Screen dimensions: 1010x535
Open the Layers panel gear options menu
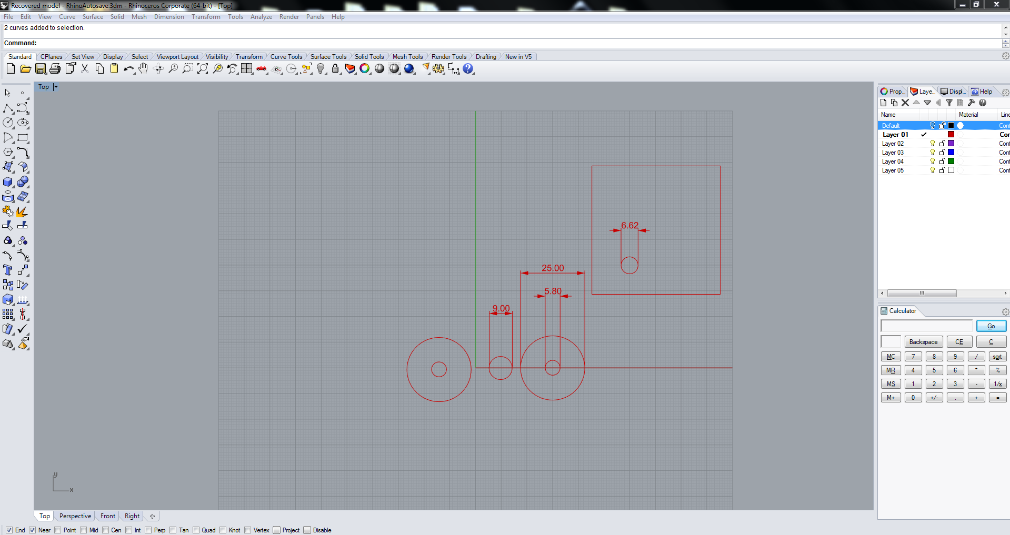1005,92
